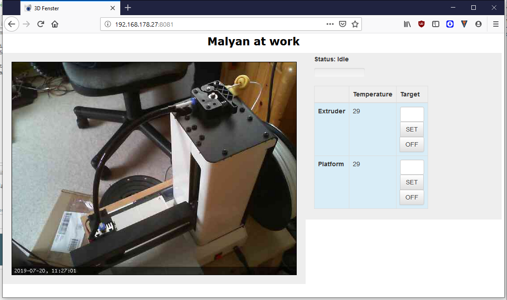Reload the current page
This screenshot has height=300, width=507.
pos(41,24)
